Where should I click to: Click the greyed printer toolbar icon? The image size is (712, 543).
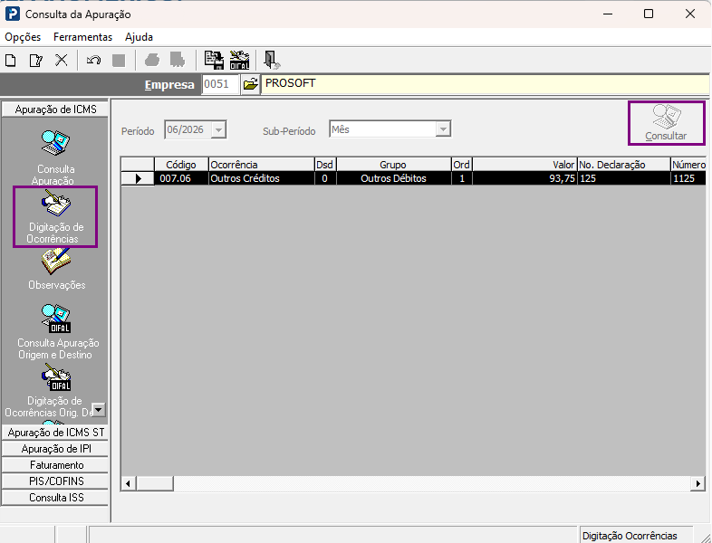(x=152, y=60)
